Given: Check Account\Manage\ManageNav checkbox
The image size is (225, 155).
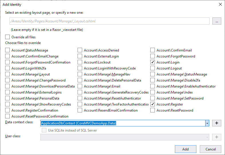Looking at the screenshot, I should [80, 74].
